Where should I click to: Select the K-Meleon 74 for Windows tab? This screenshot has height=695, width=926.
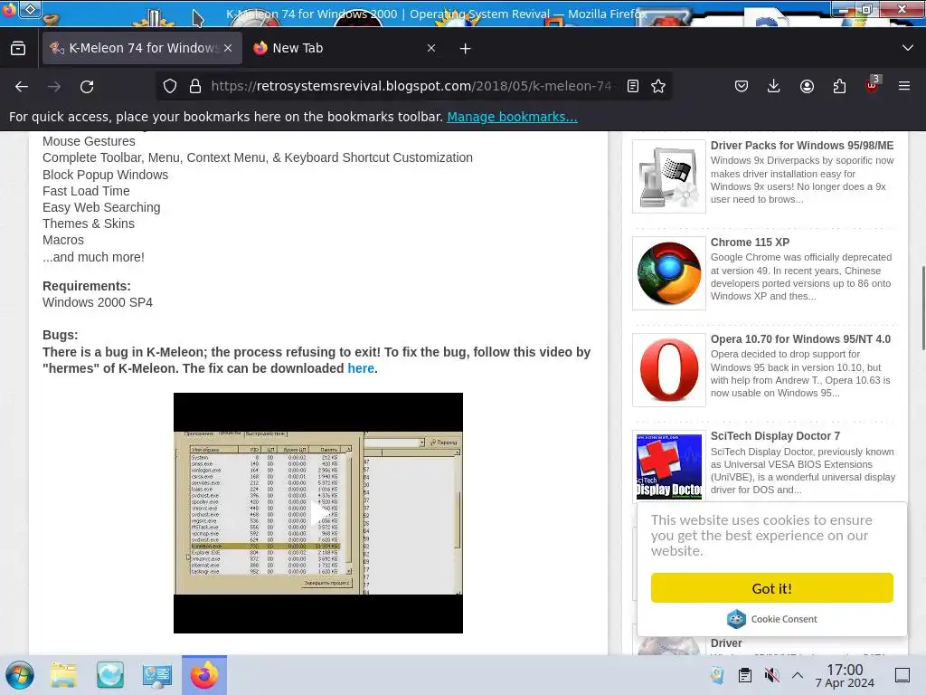pyautogui.click(x=142, y=48)
